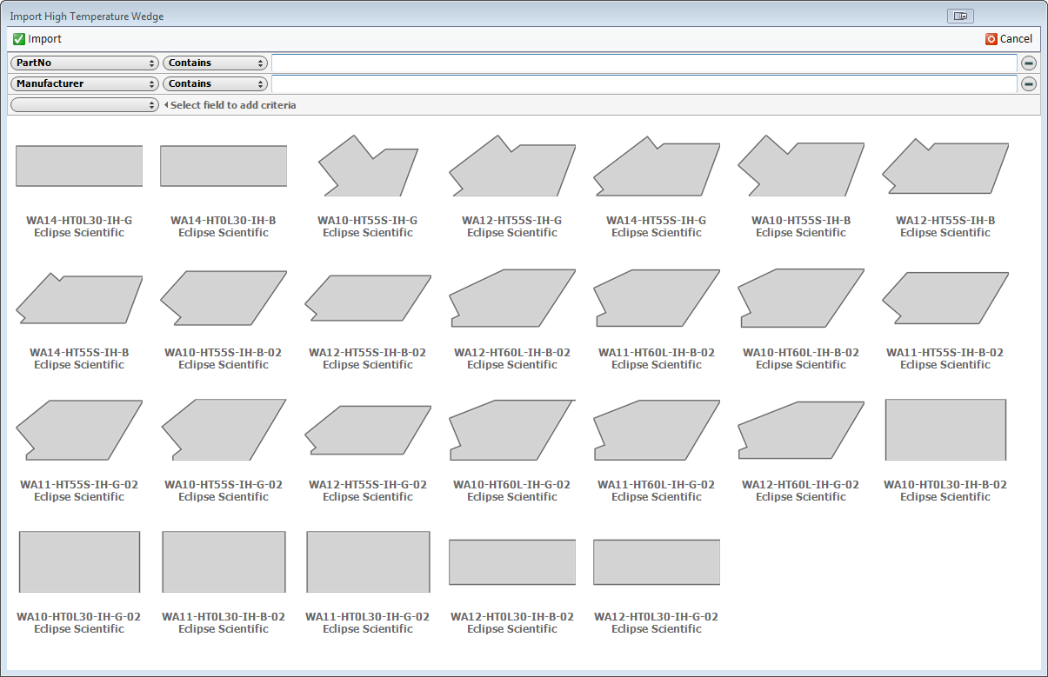This screenshot has width=1048, height=677.
Task: Select the WA12-HT0L30-IH-B-02 wedge thumbnail
Action: 512,561
